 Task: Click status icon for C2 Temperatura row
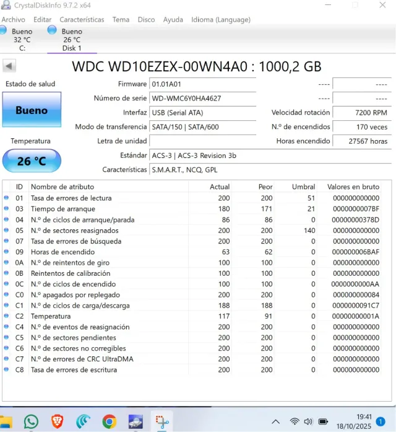(6, 315)
